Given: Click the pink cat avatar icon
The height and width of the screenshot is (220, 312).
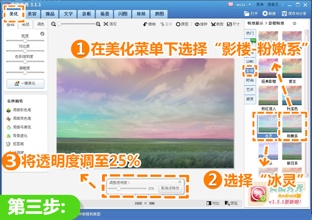Looking at the screenshot, I should (230, 4).
